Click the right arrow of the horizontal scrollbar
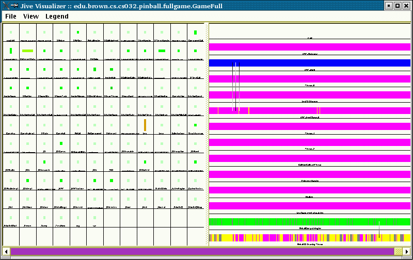This screenshot has height=260, width=413. (406, 252)
